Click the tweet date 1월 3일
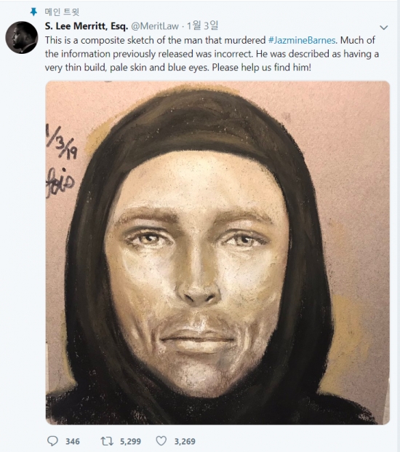This screenshot has height=452, width=400. click(x=202, y=26)
